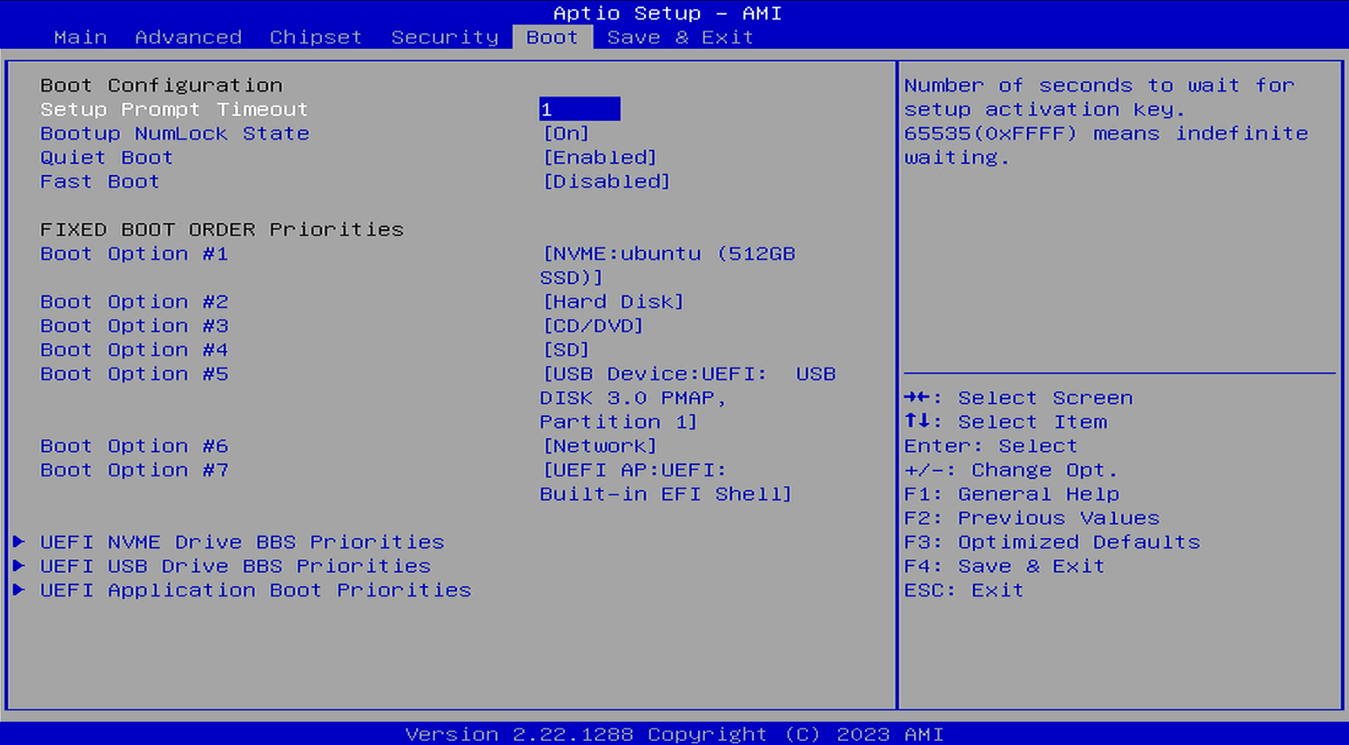Change Boot Option #6 Network value
This screenshot has height=745, width=1349.
pyautogui.click(x=600, y=446)
